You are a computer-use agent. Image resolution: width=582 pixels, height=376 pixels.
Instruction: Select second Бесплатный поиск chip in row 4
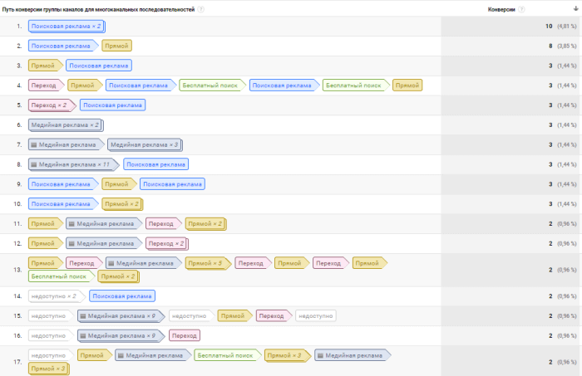[357, 85]
